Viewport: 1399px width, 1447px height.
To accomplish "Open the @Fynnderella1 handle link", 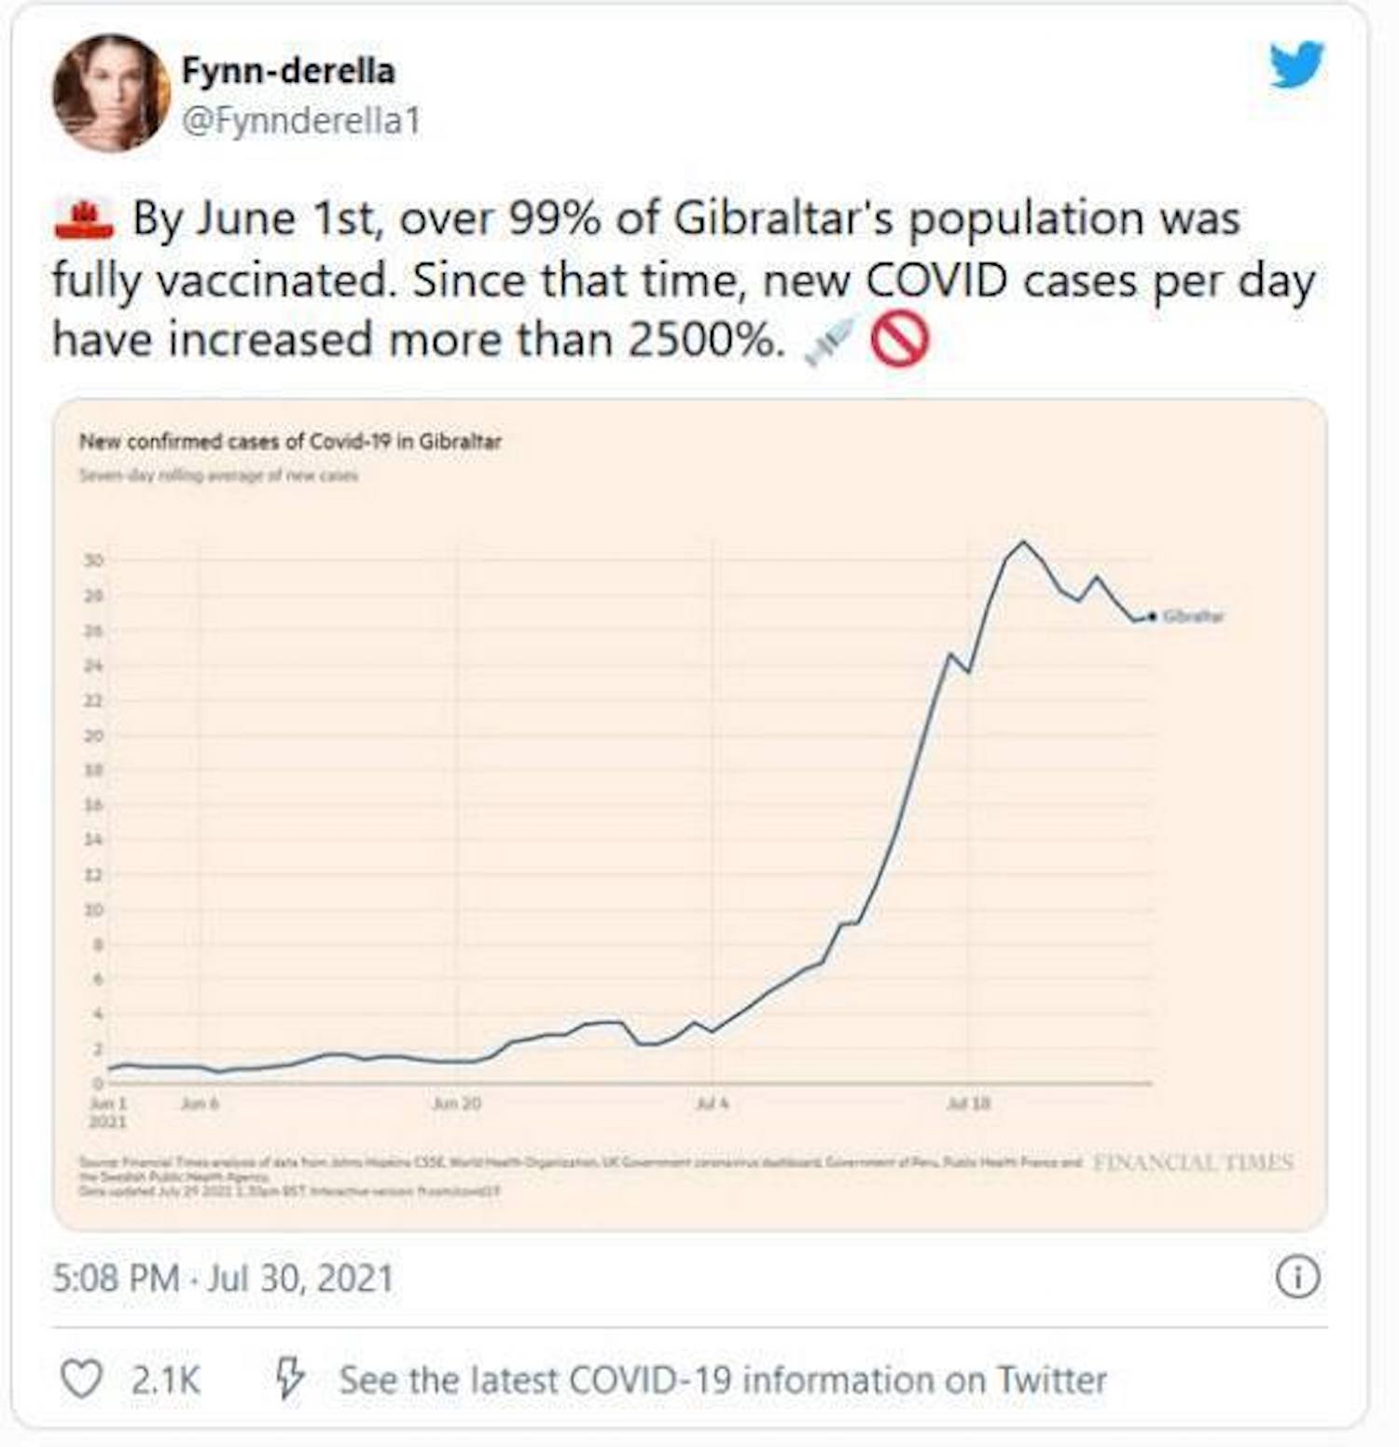I will pos(301,120).
